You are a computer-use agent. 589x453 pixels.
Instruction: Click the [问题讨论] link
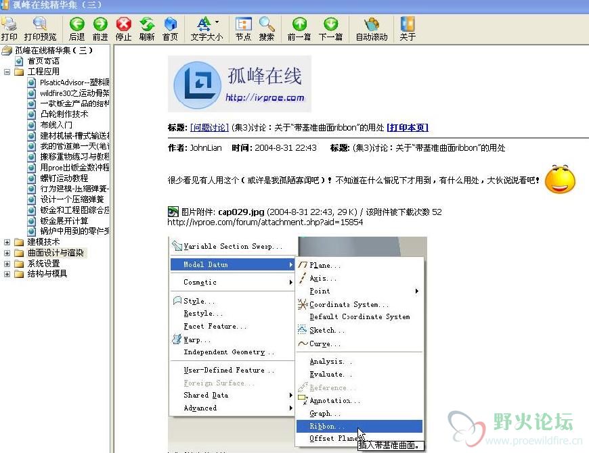[x=209, y=128]
